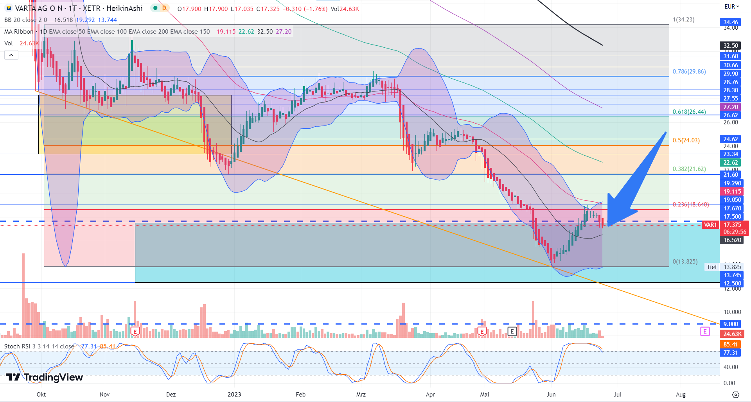This screenshot has width=751, height=402.
Task: Click the 19.050 price axis label
Action: (x=732, y=200)
